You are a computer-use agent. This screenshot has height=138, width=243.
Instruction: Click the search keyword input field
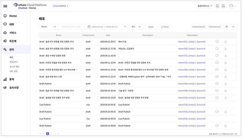point(71,27)
